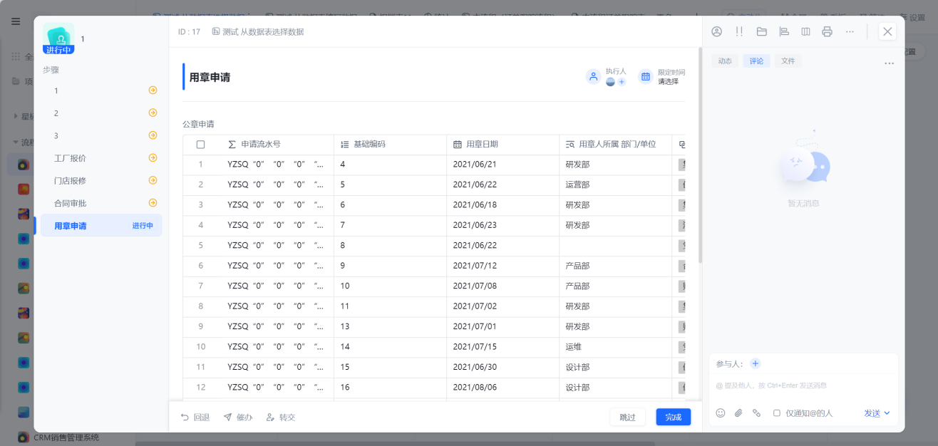Click the arrow icon beside 合同审批
Screen dimensions: 938x446
[153, 203]
